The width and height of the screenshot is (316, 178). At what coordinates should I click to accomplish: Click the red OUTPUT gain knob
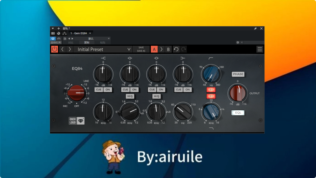238,93
